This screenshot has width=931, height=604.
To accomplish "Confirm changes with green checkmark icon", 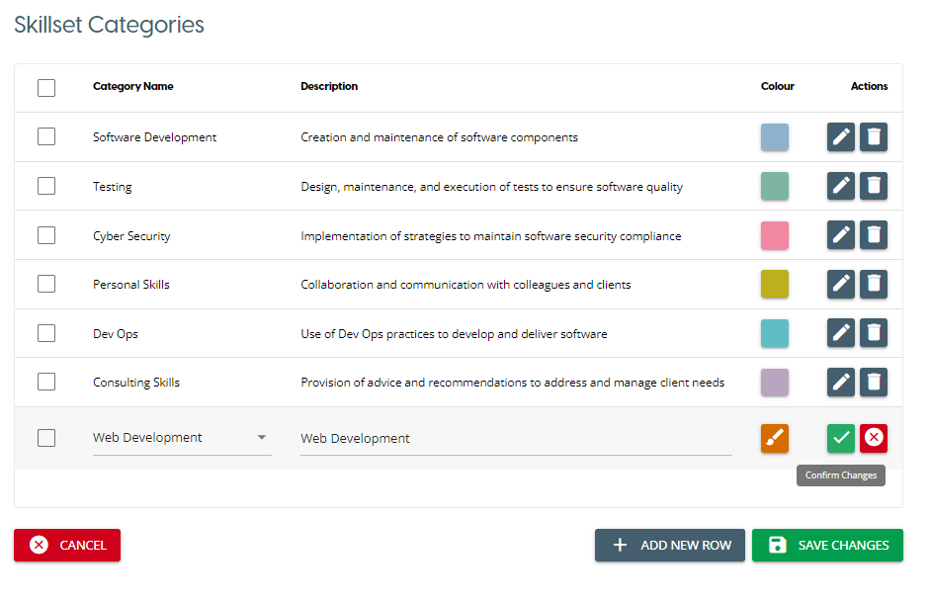I will pyautogui.click(x=840, y=438).
